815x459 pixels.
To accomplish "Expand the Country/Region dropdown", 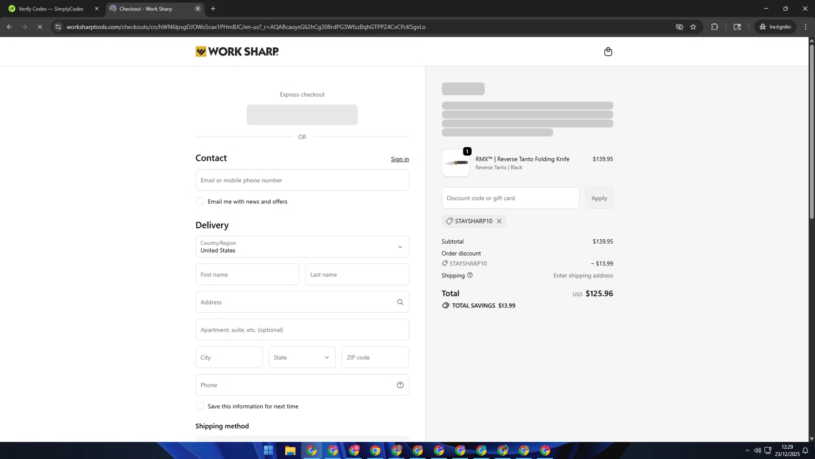I will [302, 247].
